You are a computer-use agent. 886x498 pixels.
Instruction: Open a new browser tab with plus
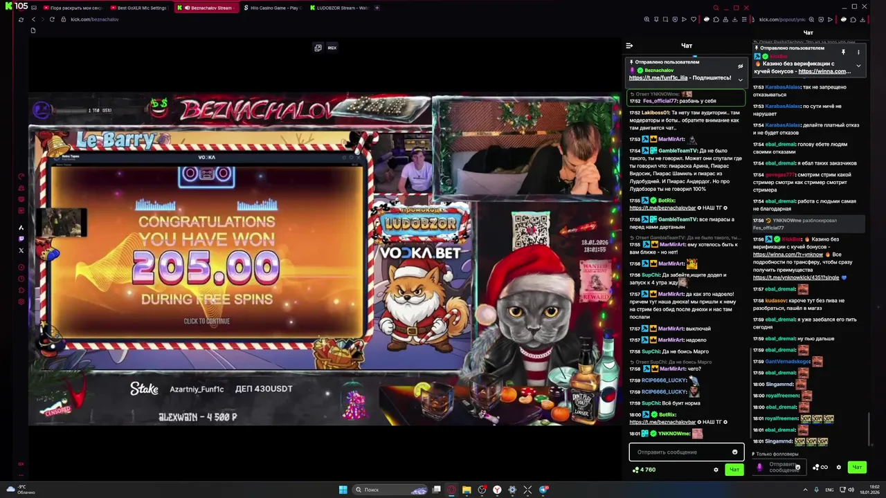[x=377, y=8]
